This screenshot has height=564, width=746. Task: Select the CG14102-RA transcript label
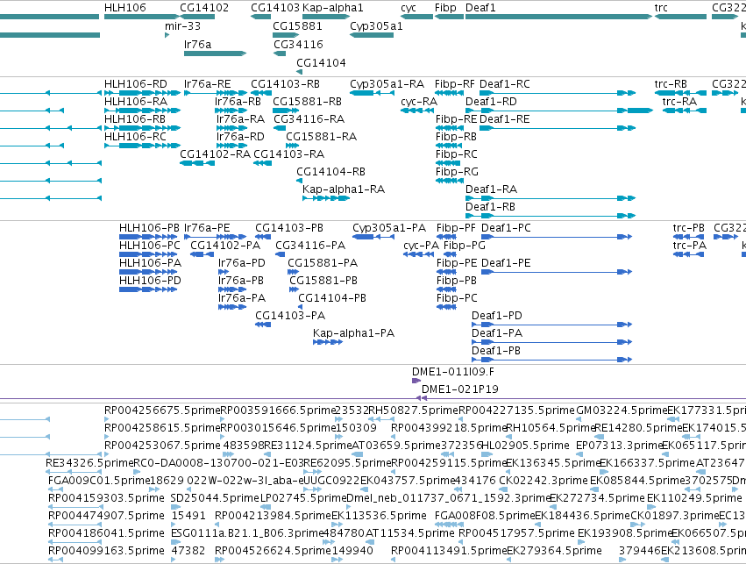(215, 154)
